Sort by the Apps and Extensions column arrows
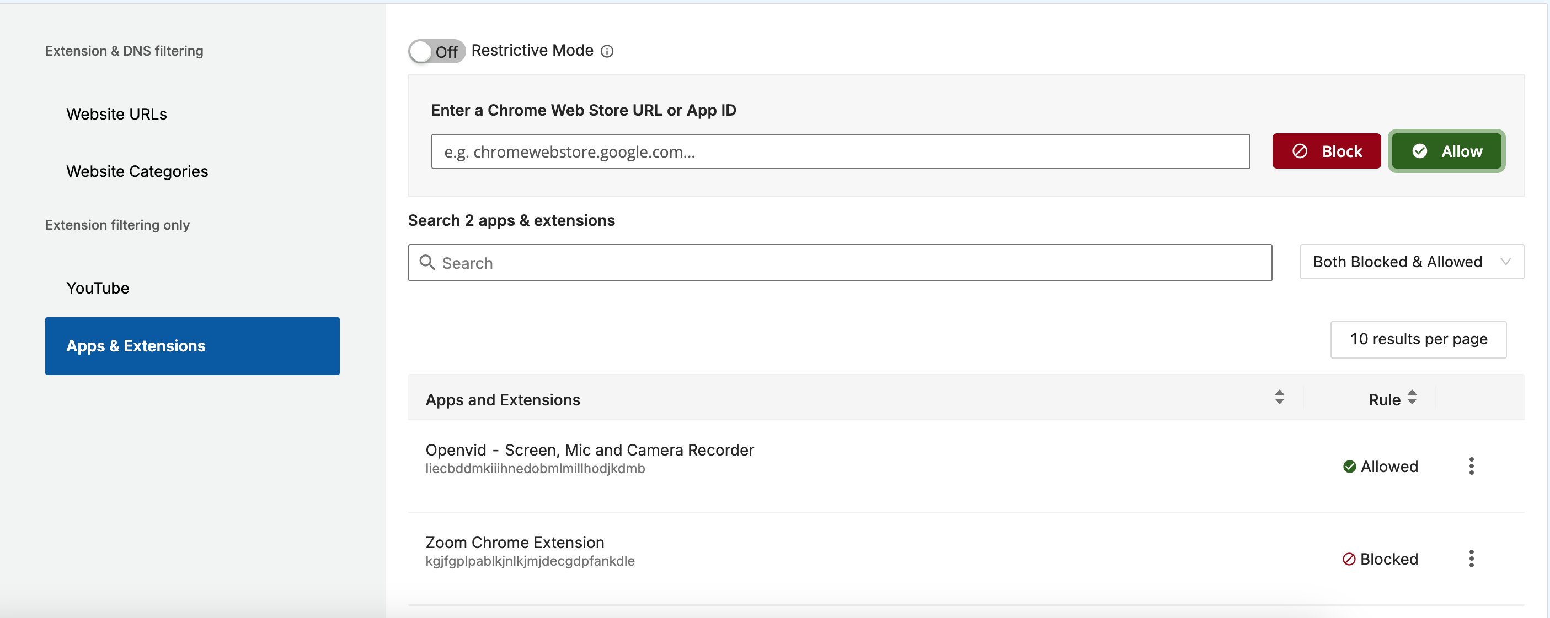 pos(1279,397)
